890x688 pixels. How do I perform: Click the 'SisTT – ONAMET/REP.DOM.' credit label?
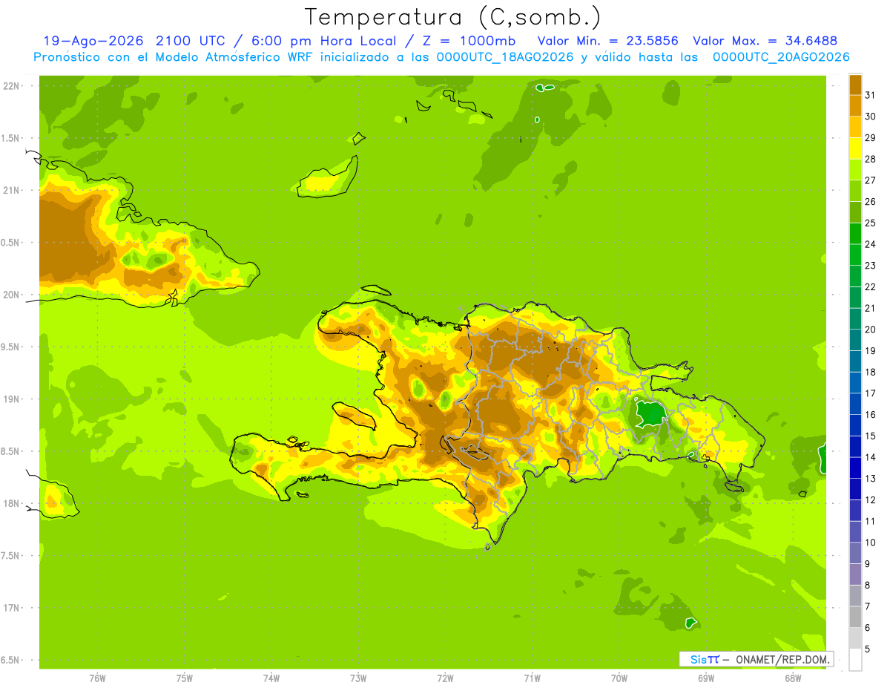pos(756,659)
